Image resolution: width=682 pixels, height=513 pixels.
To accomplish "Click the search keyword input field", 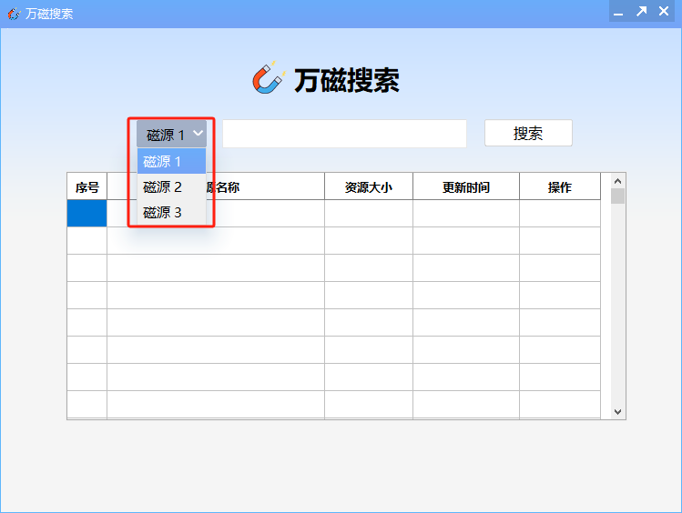I will tap(344, 134).
